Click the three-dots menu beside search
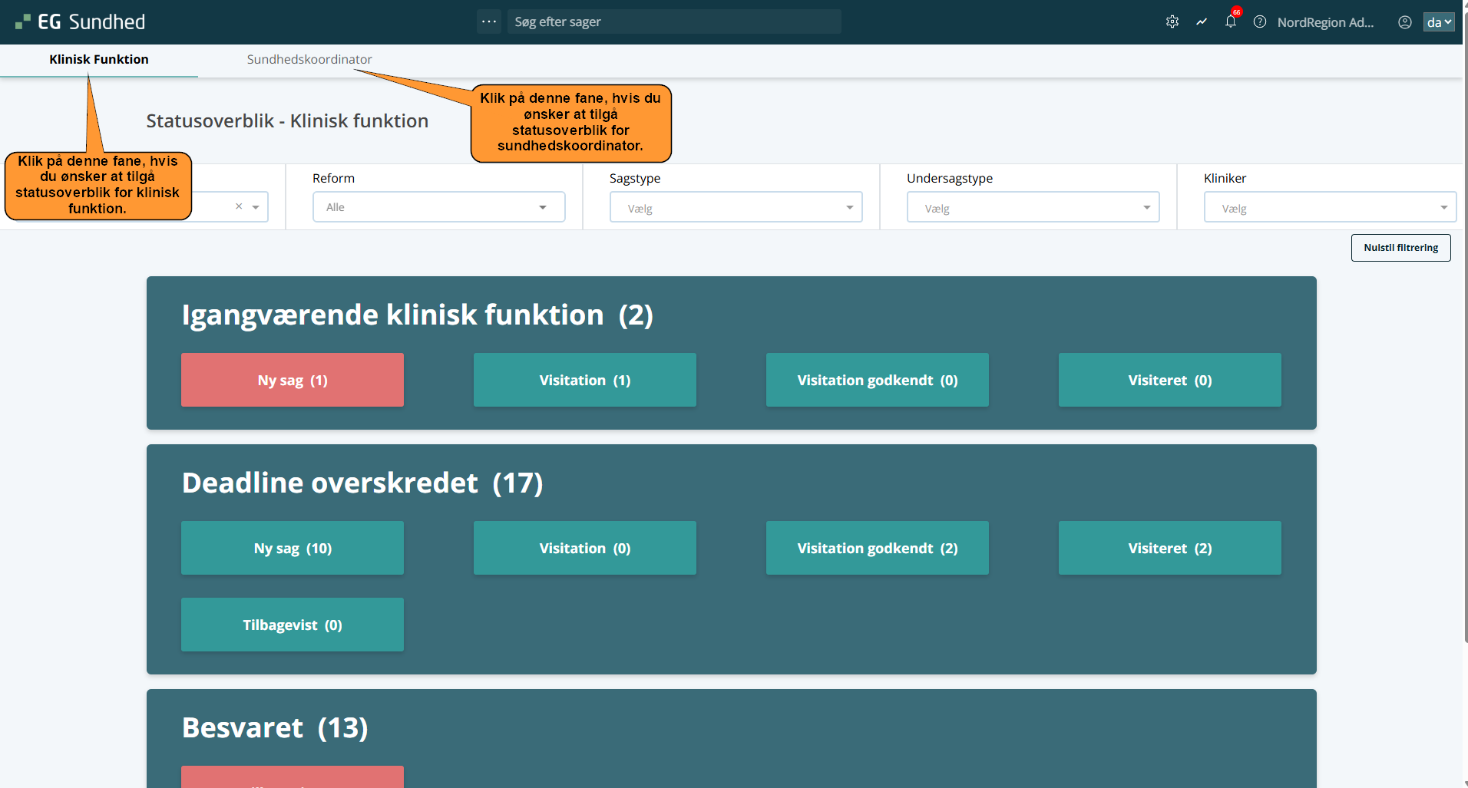Image resolution: width=1468 pixels, height=788 pixels. pyautogui.click(x=489, y=21)
